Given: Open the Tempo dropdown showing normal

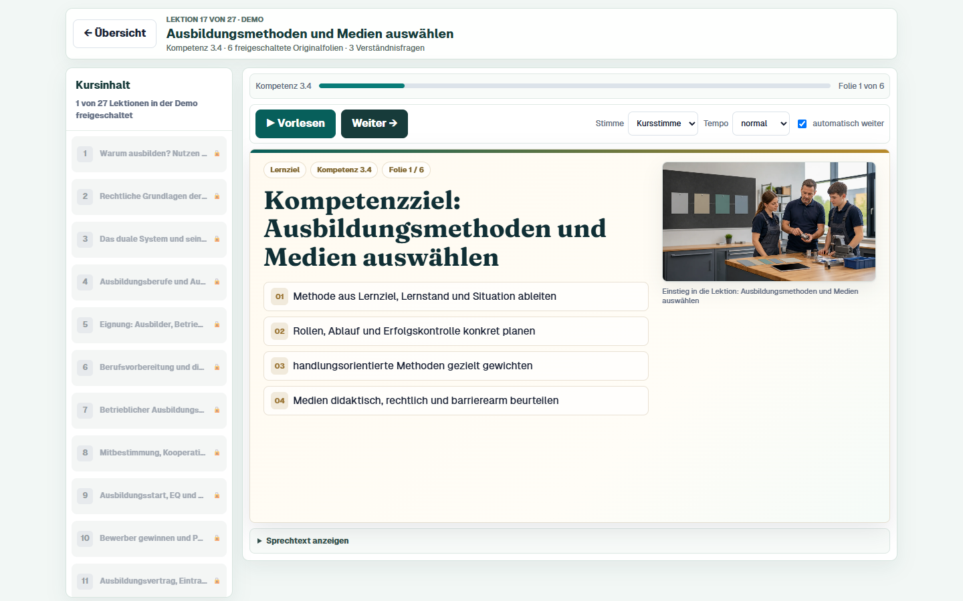Looking at the screenshot, I should click(761, 124).
